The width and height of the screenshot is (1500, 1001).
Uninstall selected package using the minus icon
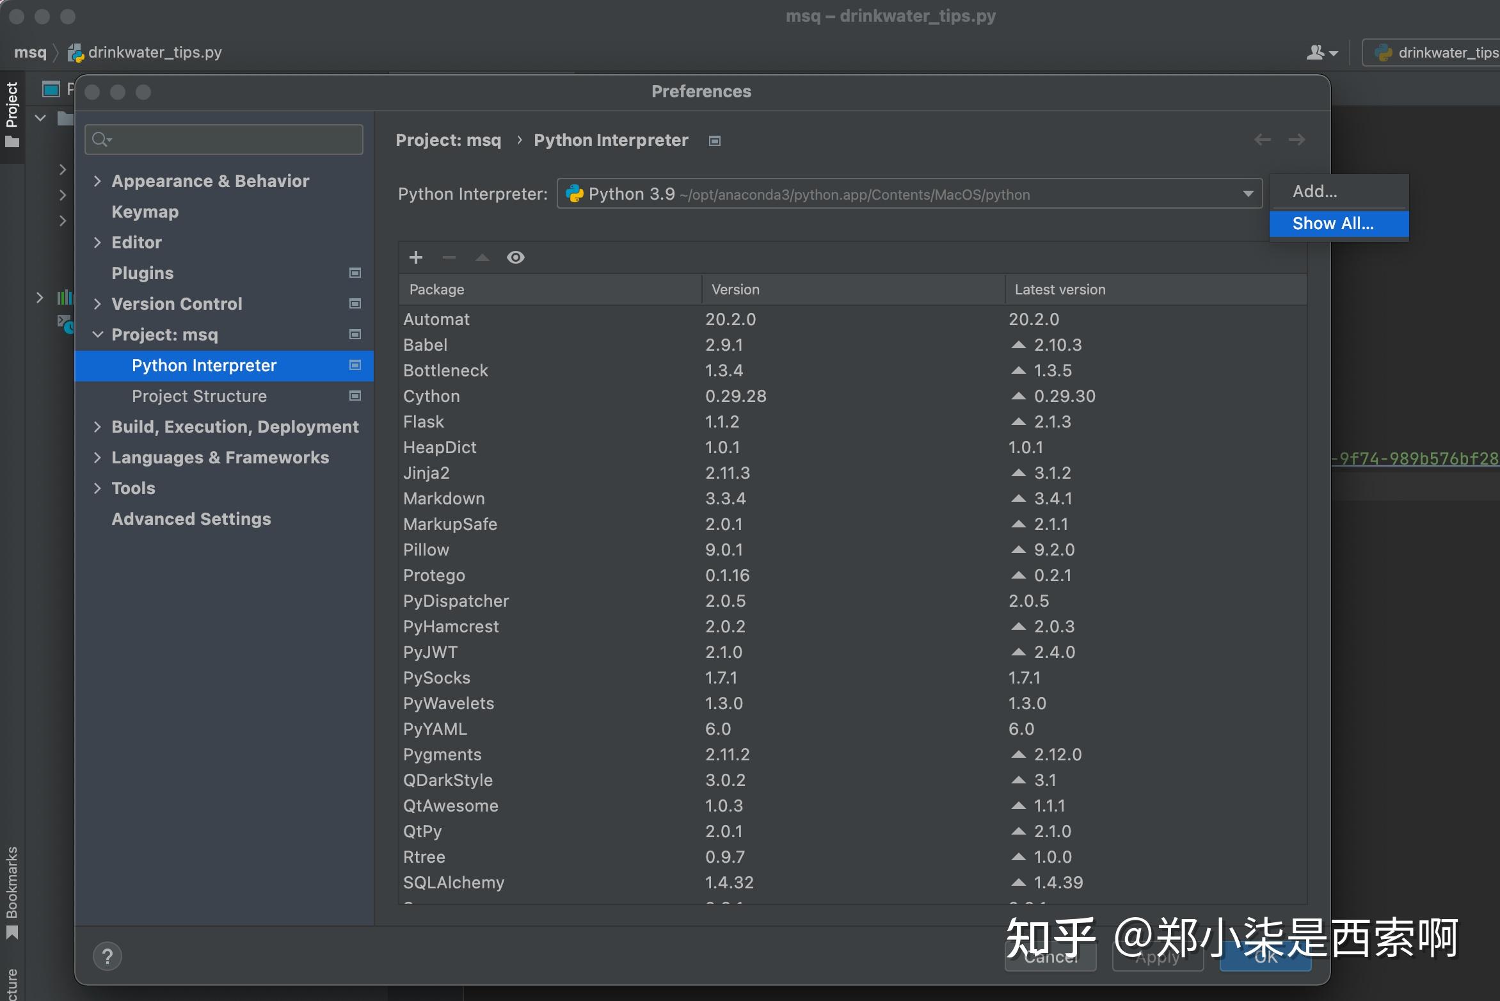[x=449, y=257]
